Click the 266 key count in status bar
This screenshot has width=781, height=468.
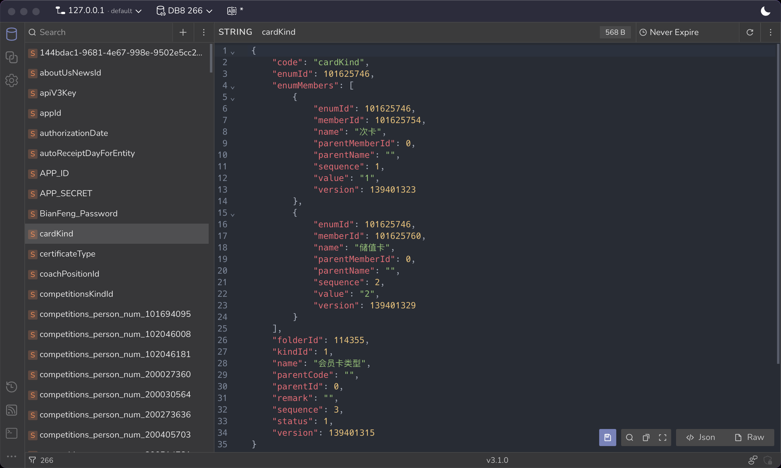pos(47,460)
